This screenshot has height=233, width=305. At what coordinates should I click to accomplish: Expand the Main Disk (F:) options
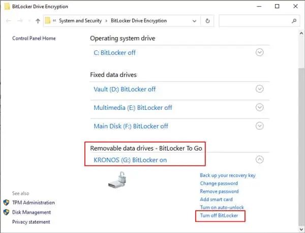pos(259,126)
